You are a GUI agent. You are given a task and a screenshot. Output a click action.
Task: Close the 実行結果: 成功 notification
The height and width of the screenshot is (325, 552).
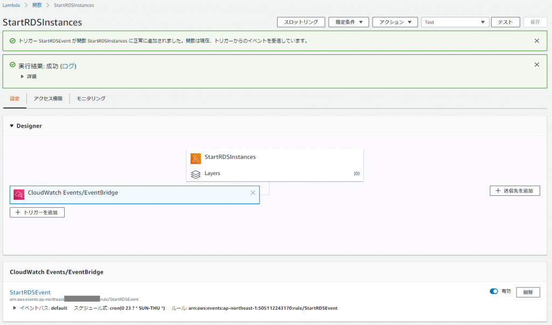[x=536, y=65]
